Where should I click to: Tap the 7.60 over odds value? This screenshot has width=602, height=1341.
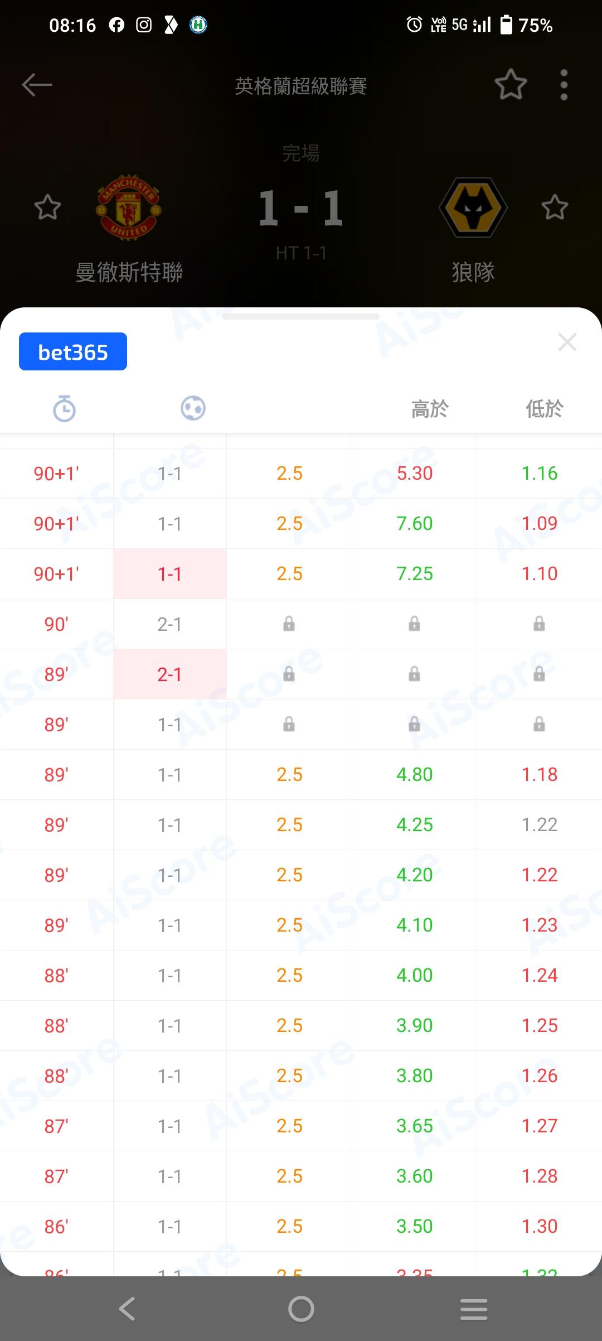(x=414, y=524)
